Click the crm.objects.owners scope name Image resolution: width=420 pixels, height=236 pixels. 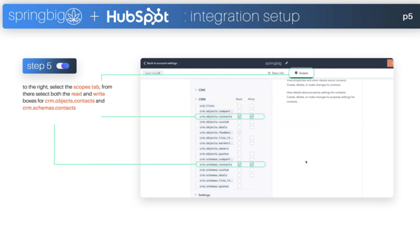(x=214, y=149)
